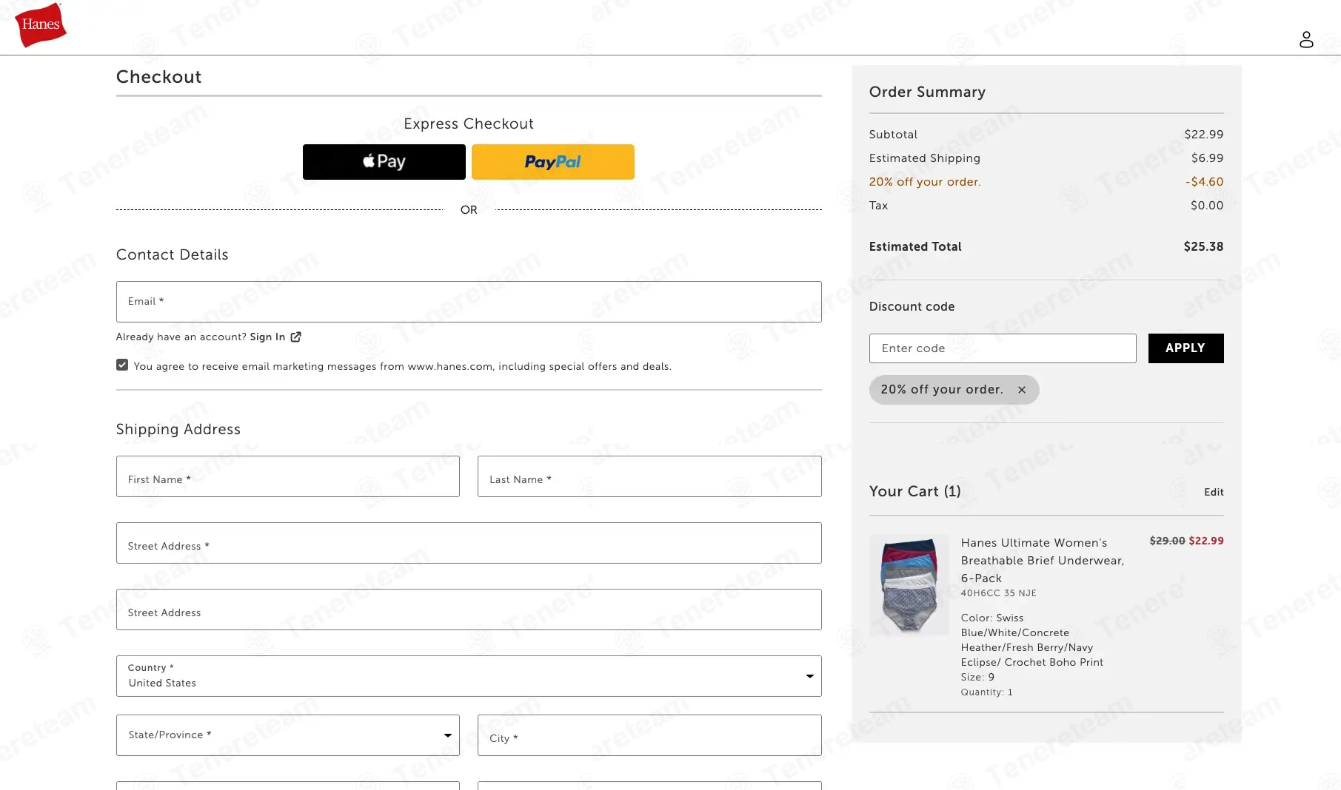
Task: Open the external-link icon beside Sign In
Action: tap(296, 337)
